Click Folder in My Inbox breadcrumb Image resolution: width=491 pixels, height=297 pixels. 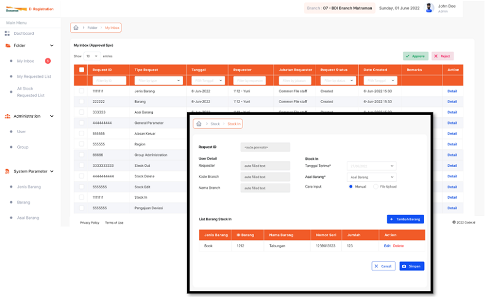coord(92,28)
